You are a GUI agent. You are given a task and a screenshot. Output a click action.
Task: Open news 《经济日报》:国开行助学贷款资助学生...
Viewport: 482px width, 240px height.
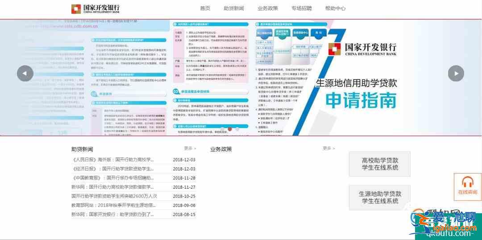pyautogui.click(x=112, y=169)
